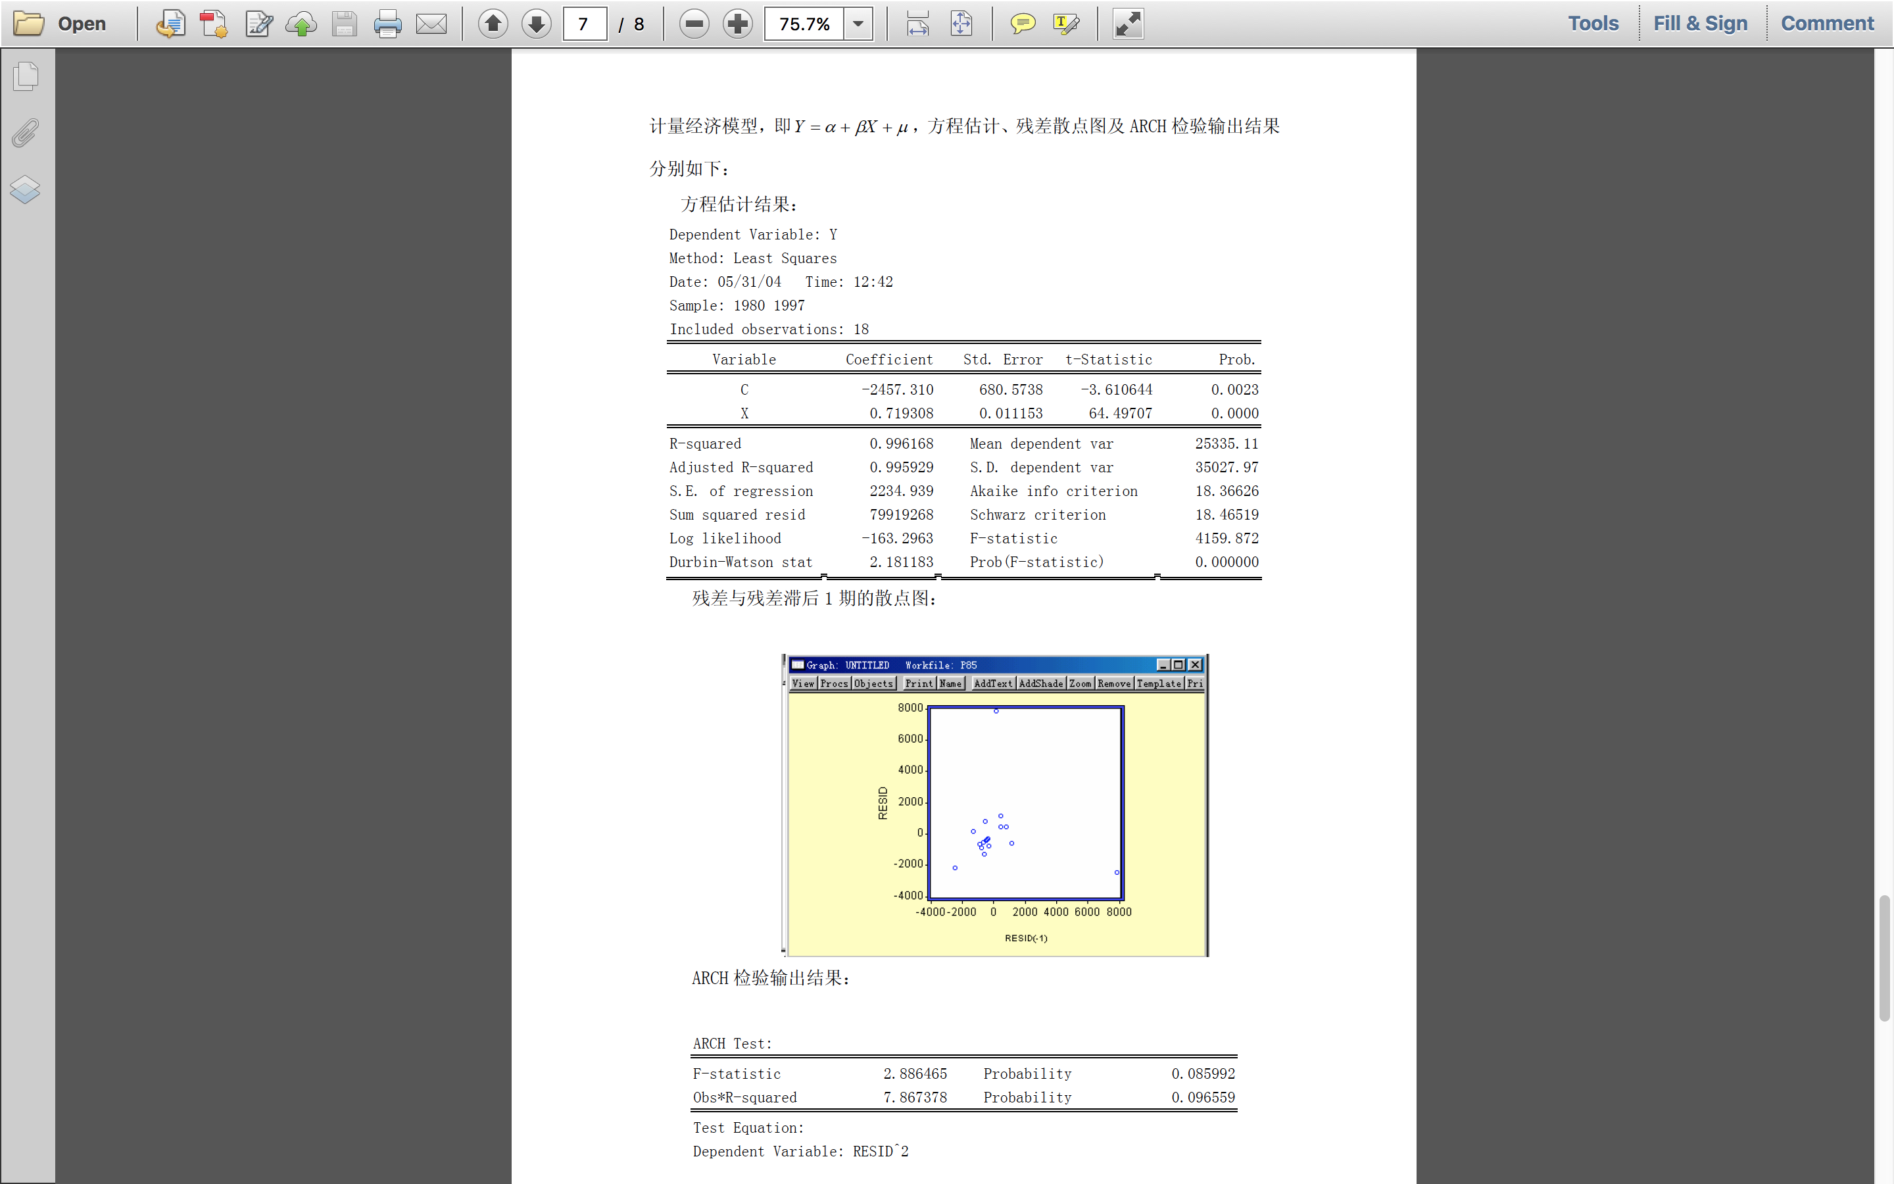Image resolution: width=1894 pixels, height=1184 pixels.
Task: Expand the zoom level dropdown arrow
Action: pyautogui.click(x=859, y=24)
